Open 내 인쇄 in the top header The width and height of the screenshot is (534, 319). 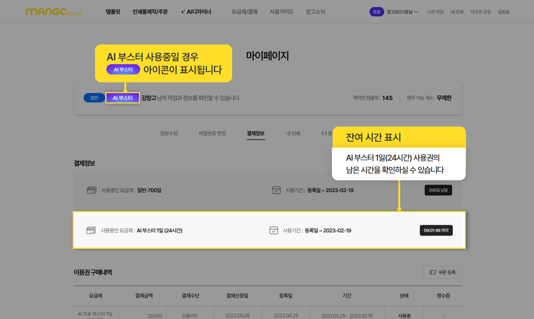[457, 12]
